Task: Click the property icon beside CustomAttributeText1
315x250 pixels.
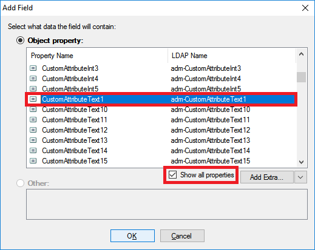Action: click(33, 99)
